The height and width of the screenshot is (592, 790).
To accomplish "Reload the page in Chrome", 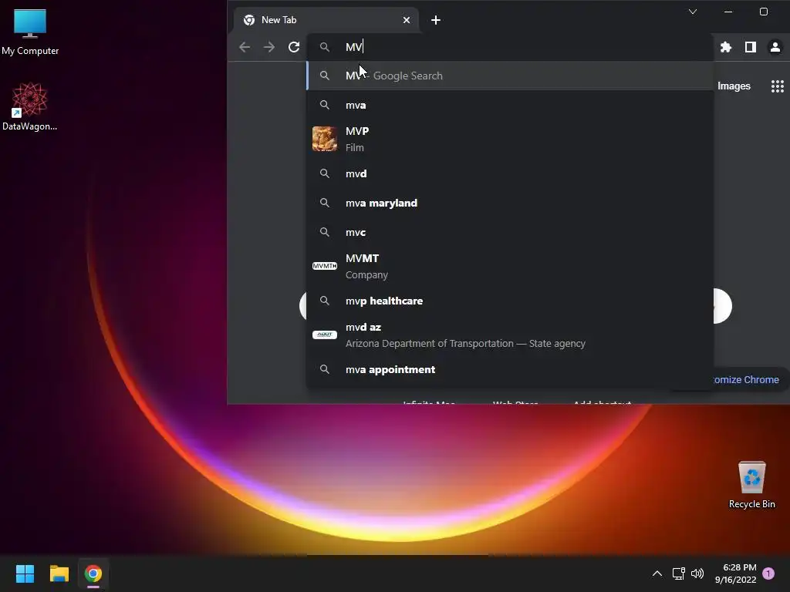I will coord(294,47).
